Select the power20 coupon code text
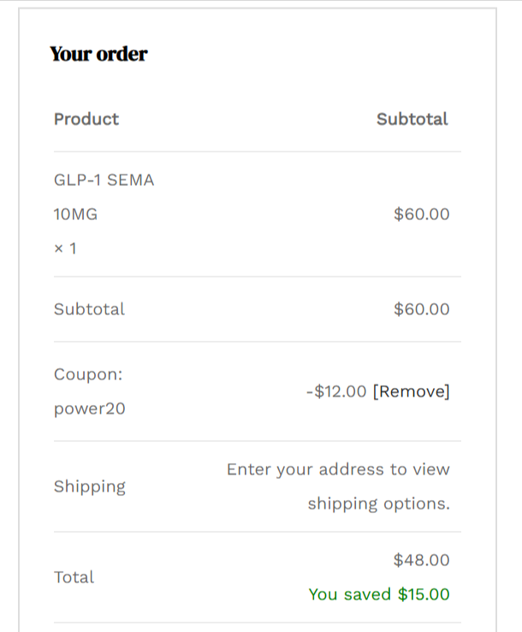 pyautogui.click(x=89, y=408)
